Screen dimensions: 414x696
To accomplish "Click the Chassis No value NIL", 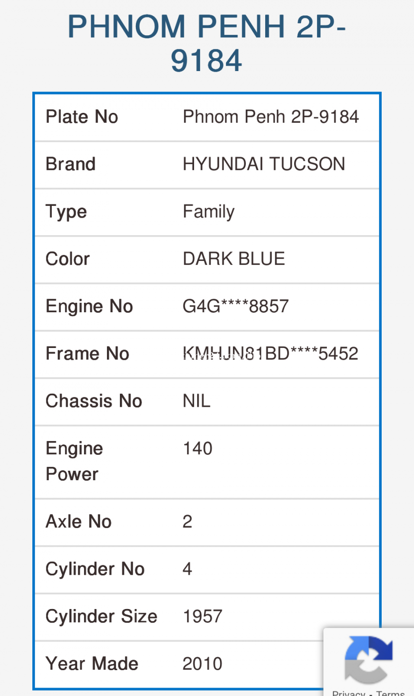I will pos(197,401).
